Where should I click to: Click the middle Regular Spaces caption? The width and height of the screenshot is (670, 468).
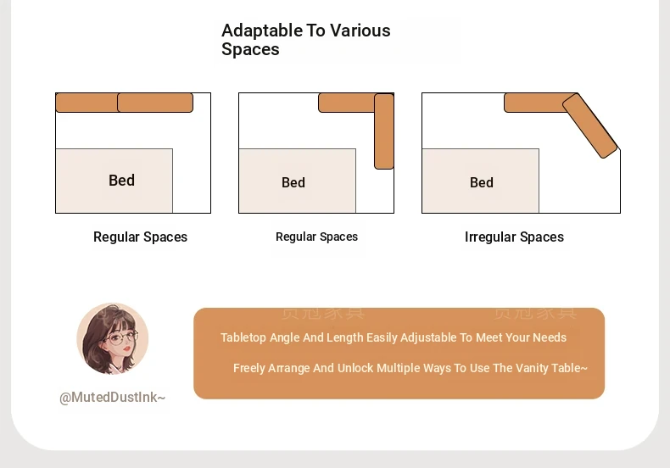click(x=316, y=237)
